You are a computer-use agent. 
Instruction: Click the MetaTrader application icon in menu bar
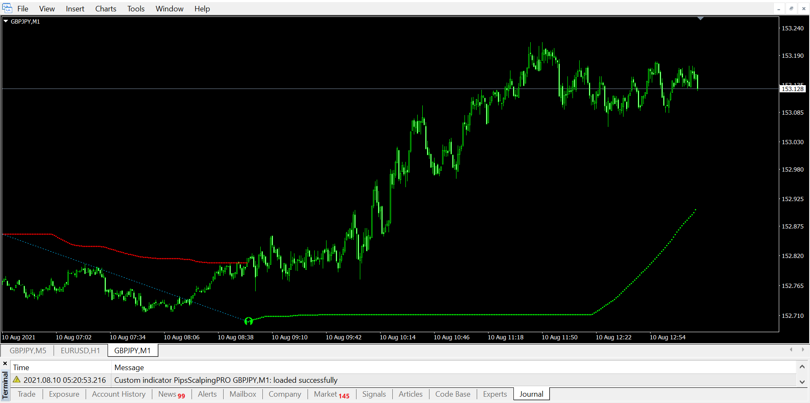7,8
